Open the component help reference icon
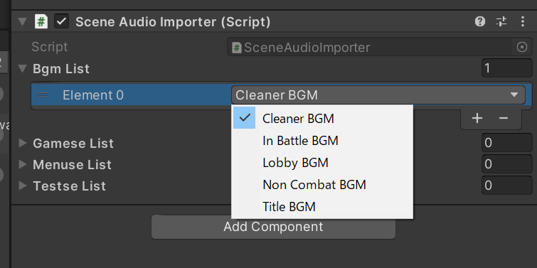Image resolution: width=537 pixels, height=268 pixels. (480, 21)
